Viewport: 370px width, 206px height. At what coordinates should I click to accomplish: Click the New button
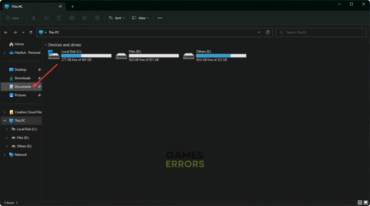(14, 18)
